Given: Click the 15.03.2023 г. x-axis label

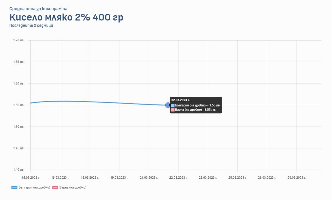Looking at the screenshot, I should [30, 178].
